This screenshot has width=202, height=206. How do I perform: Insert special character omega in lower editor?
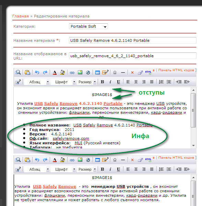(x=115, y=160)
